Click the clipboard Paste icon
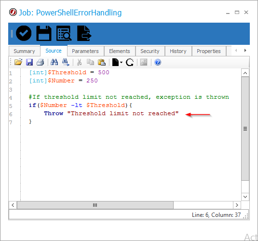 pos(102,62)
